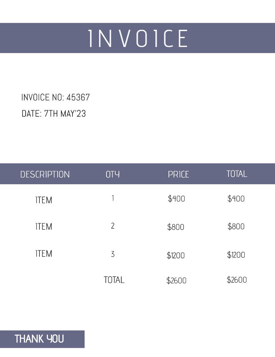Click the TOTAL column header in the table bar
Screen dimensions: 275x357
(x=237, y=174)
